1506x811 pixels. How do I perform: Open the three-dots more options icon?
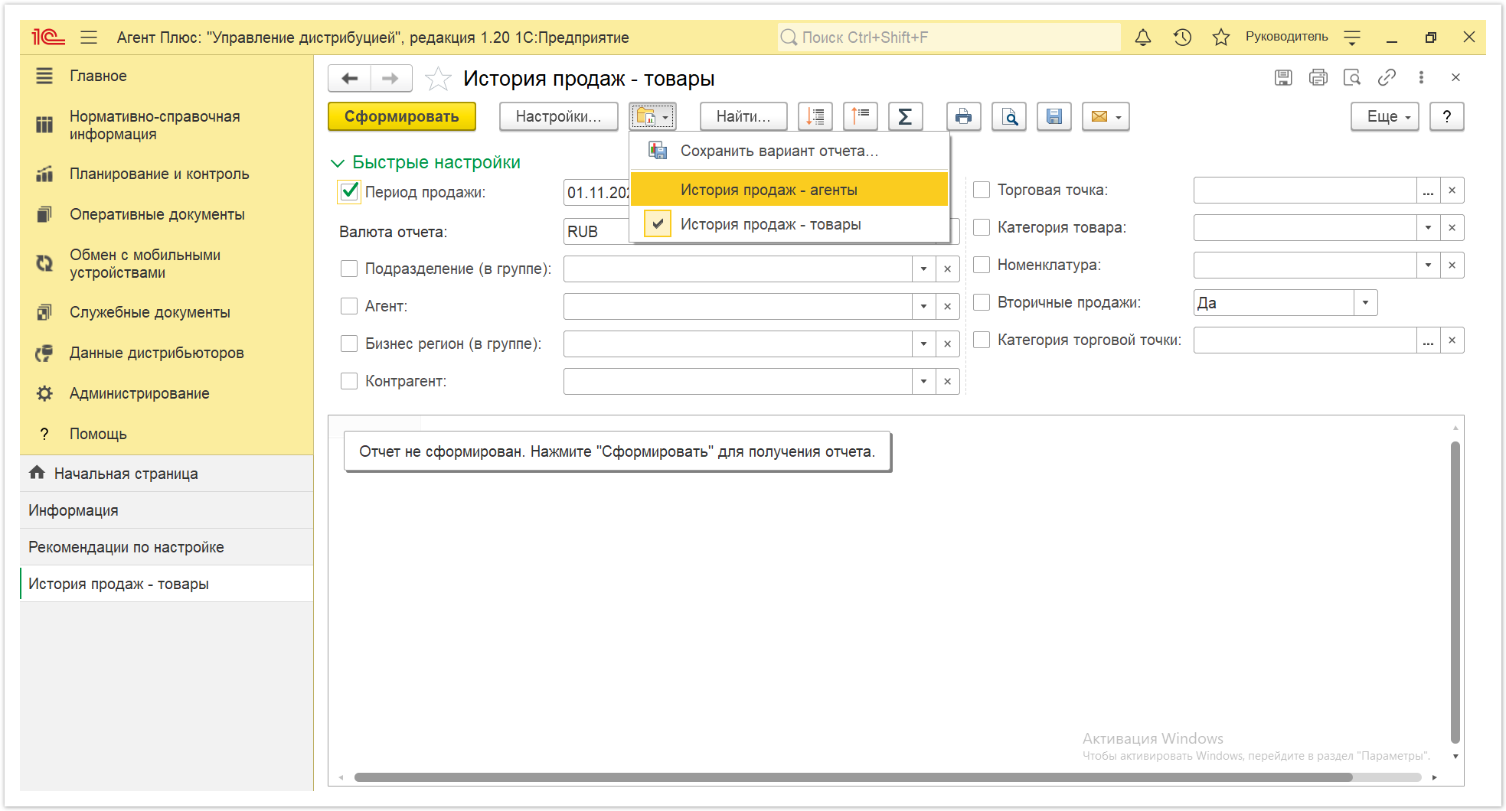coord(1421,77)
